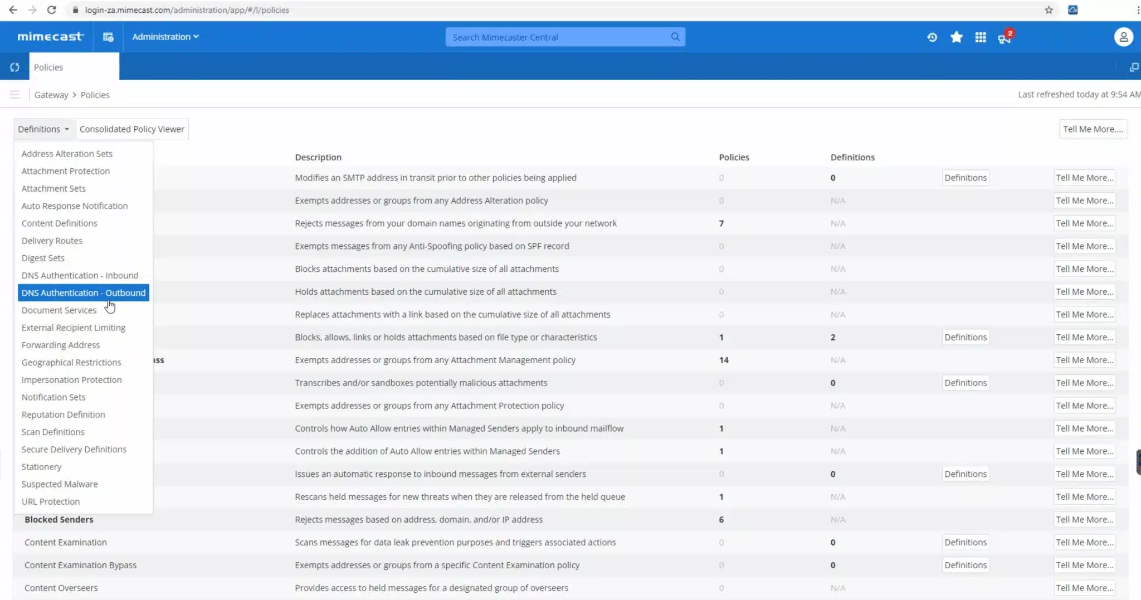Image resolution: width=1141 pixels, height=600 pixels.
Task: Collapse the Definitions dropdown button
Action: point(43,129)
